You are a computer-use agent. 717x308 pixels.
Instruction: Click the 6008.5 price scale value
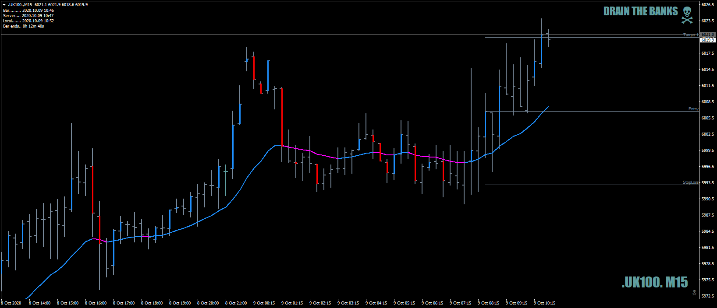tap(707, 101)
